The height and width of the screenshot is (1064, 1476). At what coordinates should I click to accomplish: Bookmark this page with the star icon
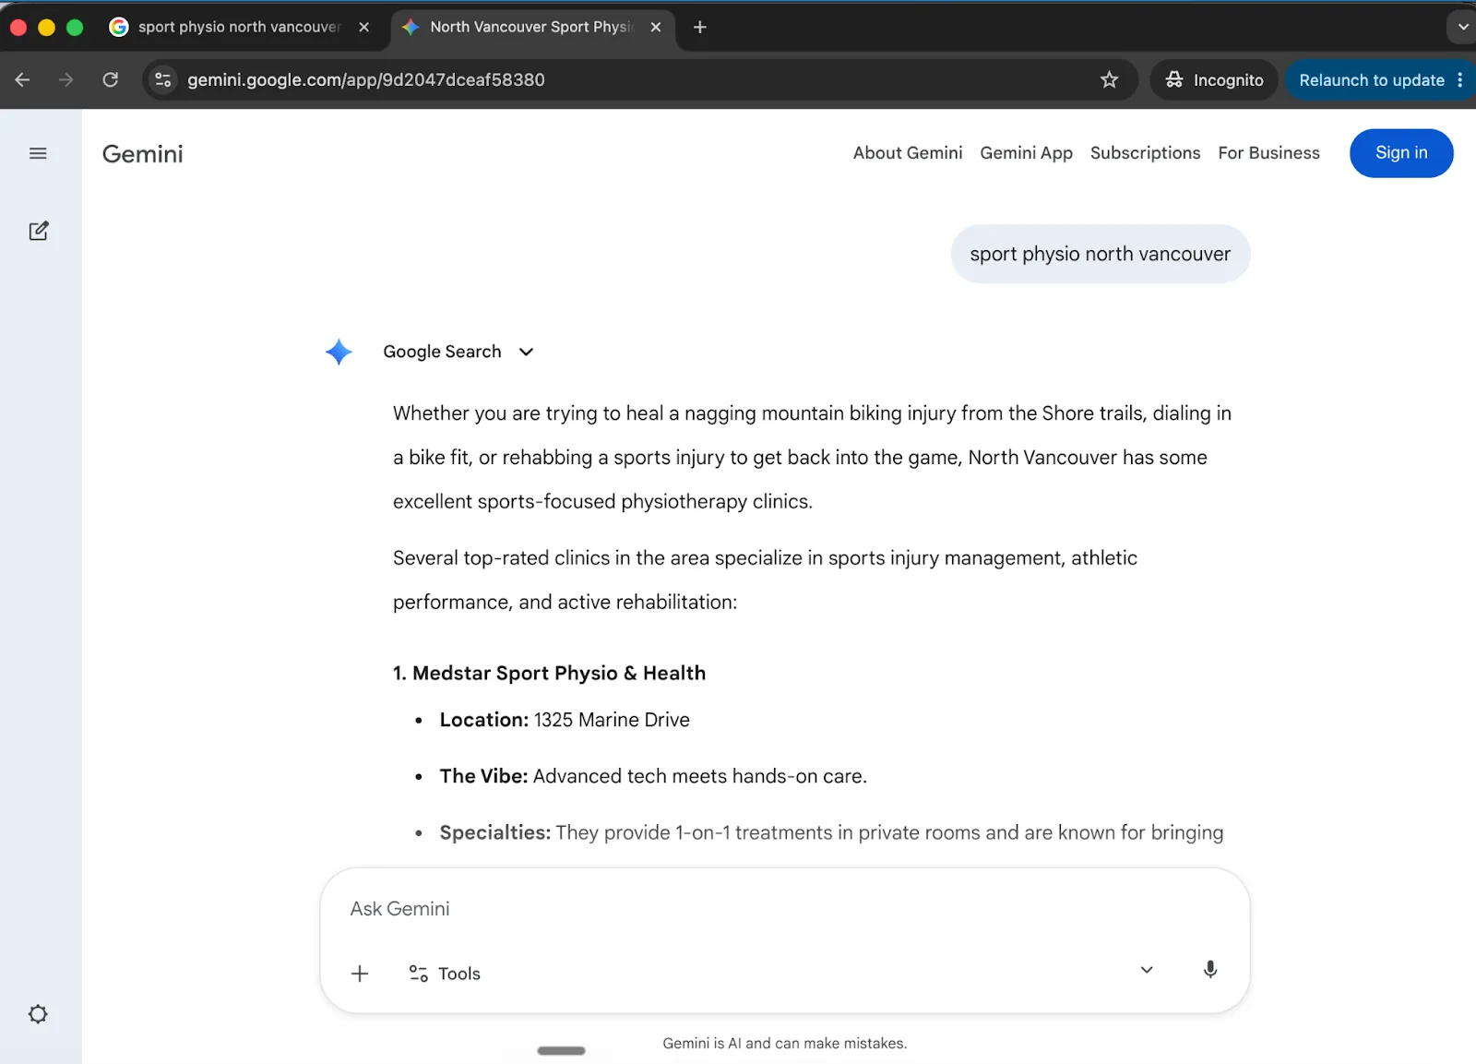pos(1110,80)
